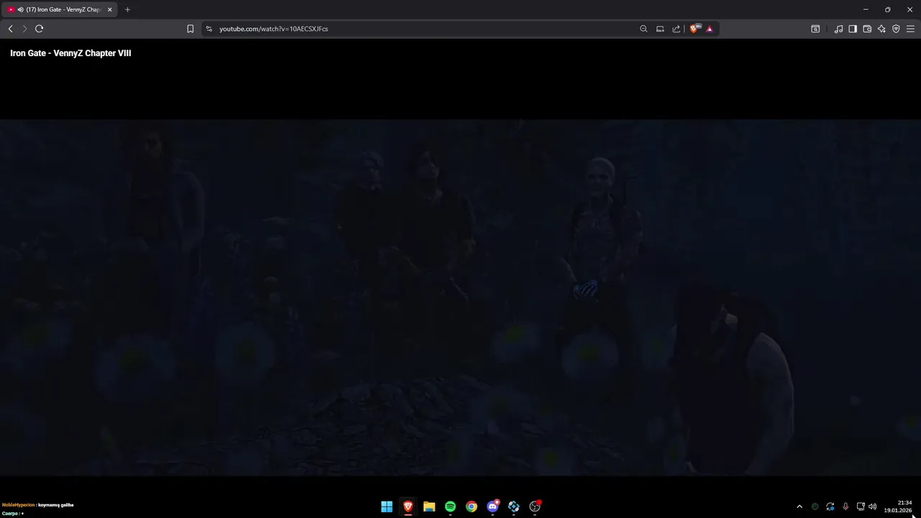Click the NobleHyperion overlay chat message

pyautogui.click(x=38, y=505)
